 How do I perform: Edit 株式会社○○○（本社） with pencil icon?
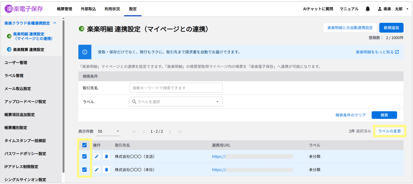pos(97,170)
